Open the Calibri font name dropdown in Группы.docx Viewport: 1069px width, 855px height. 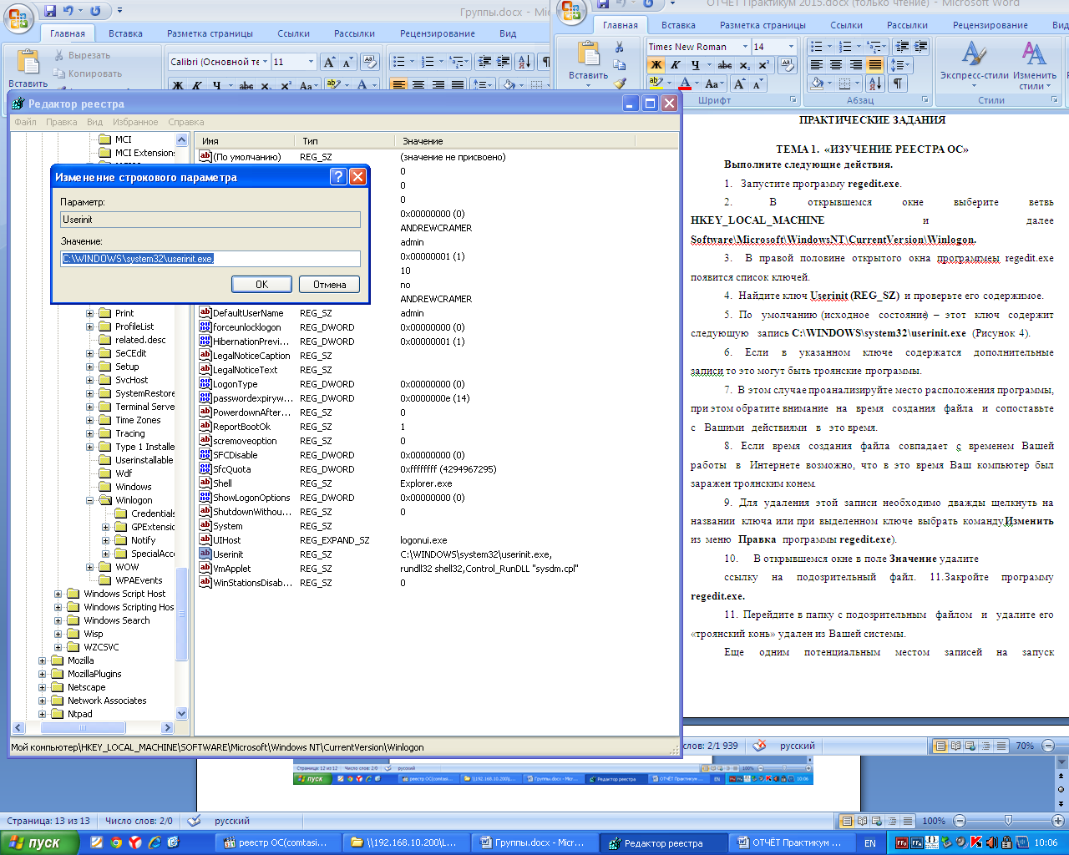tap(266, 62)
